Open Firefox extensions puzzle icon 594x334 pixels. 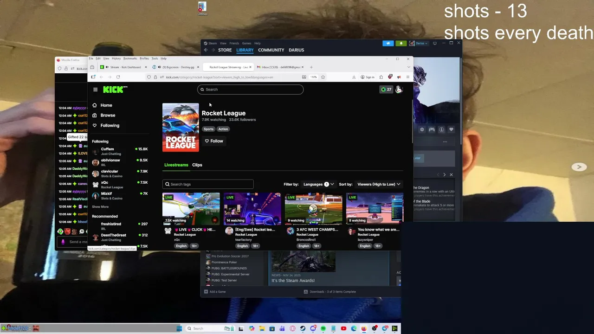pyautogui.click(x=381, y=77)
